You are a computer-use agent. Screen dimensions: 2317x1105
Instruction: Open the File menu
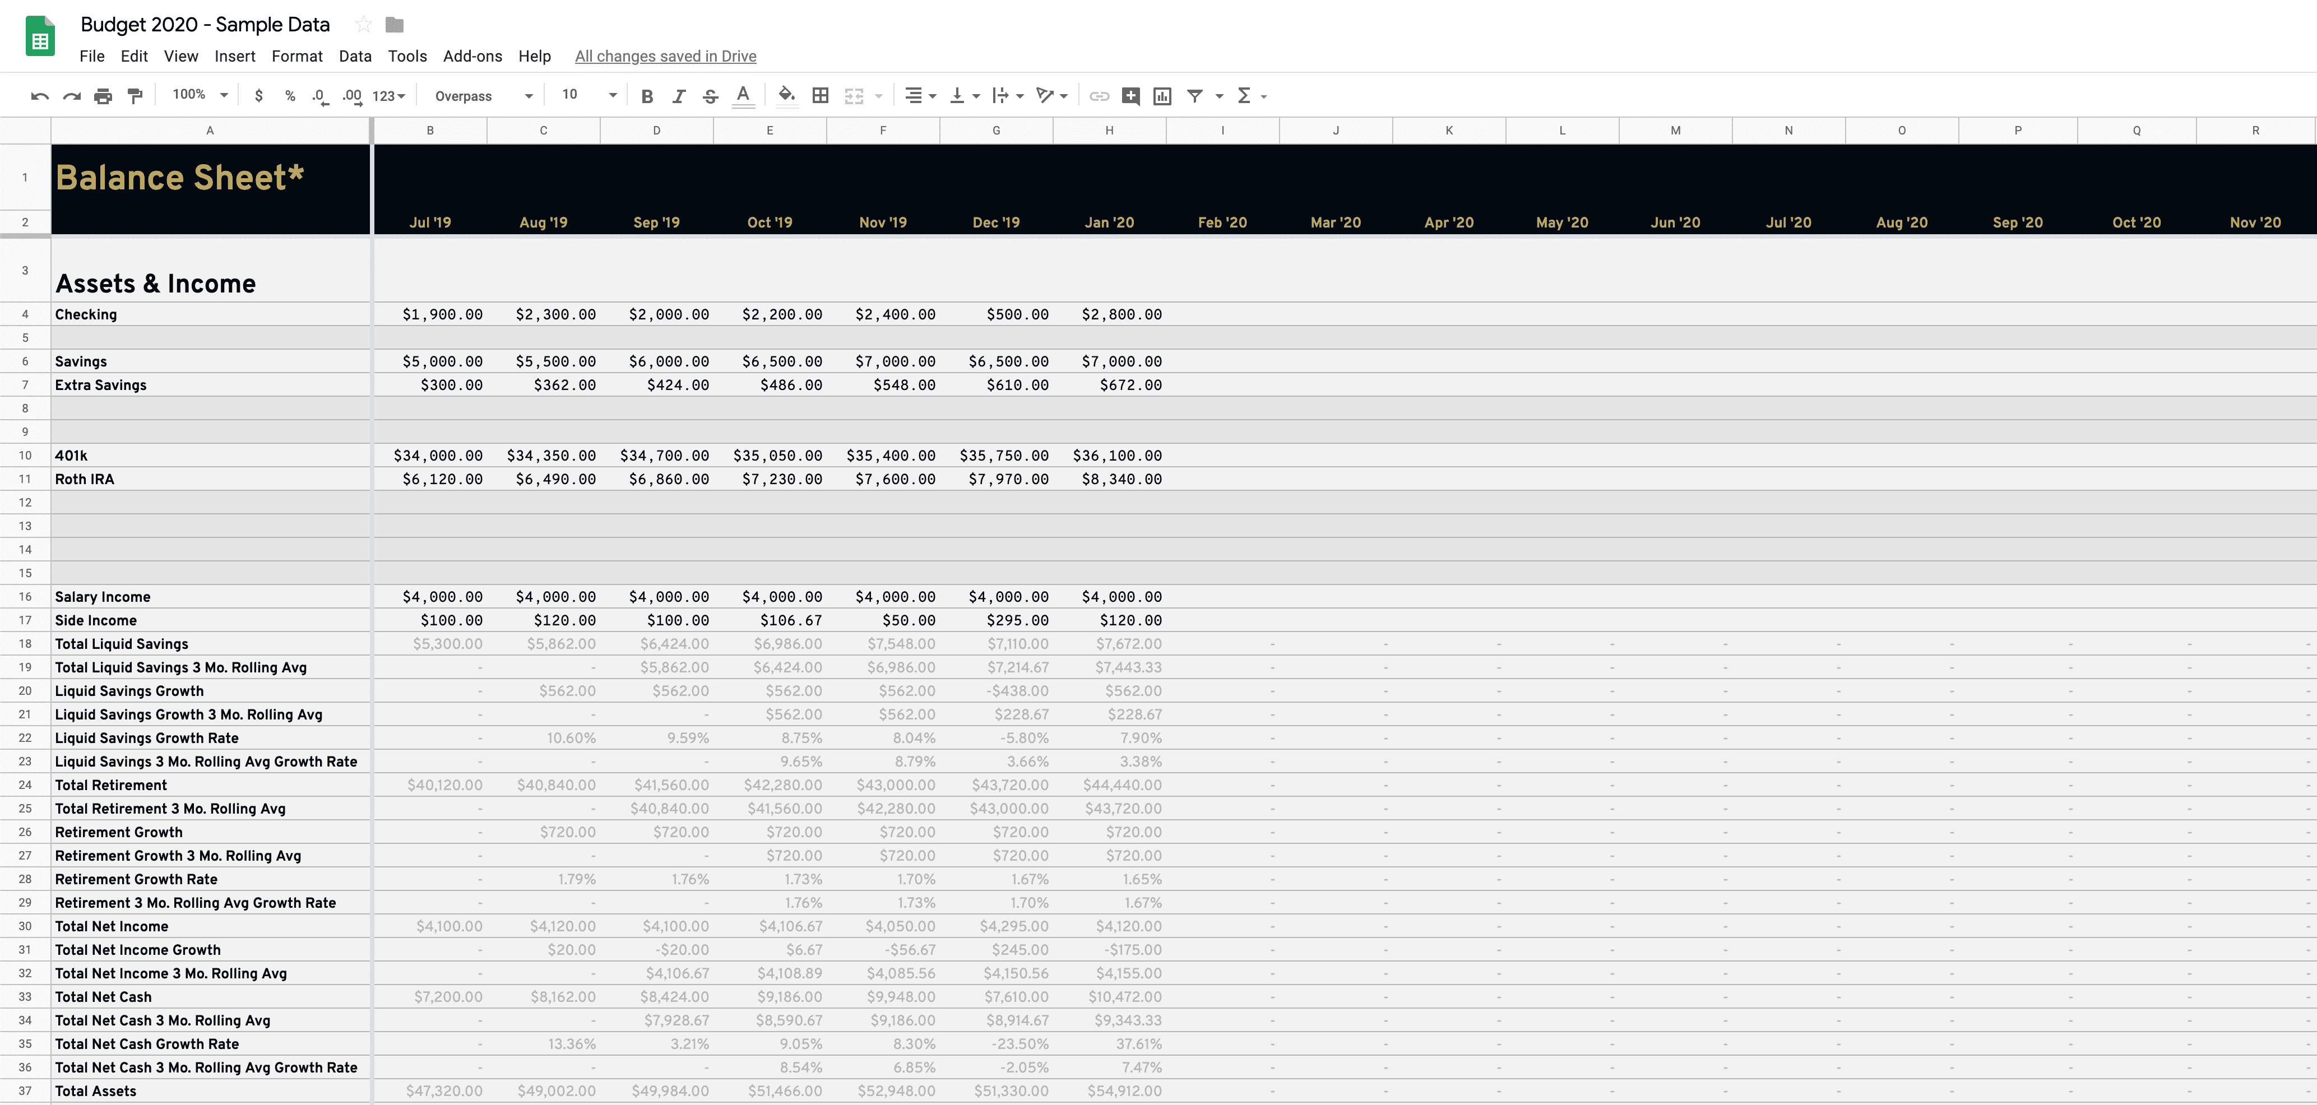[x=91, y=56]
